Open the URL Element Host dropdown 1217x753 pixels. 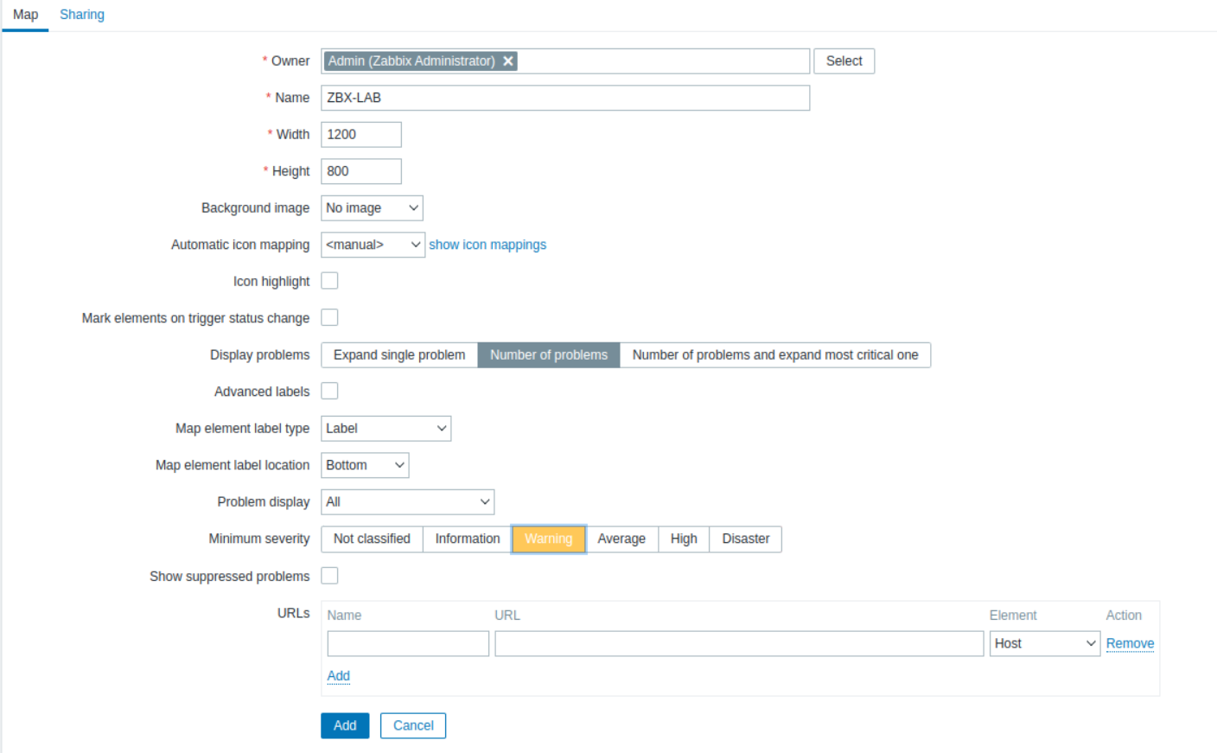click(x=1045, y=644)
